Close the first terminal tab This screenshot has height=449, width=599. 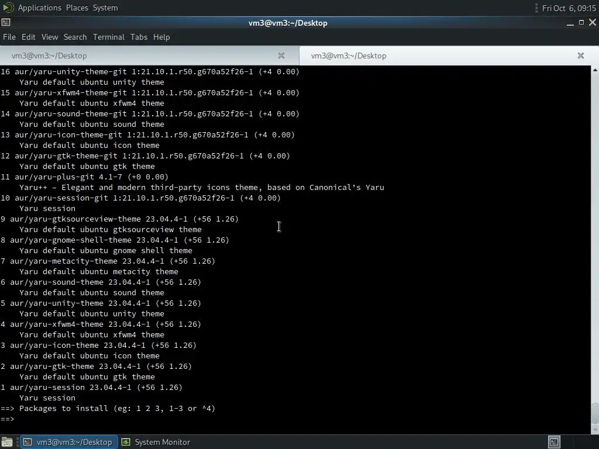click(x=281, y=56)
